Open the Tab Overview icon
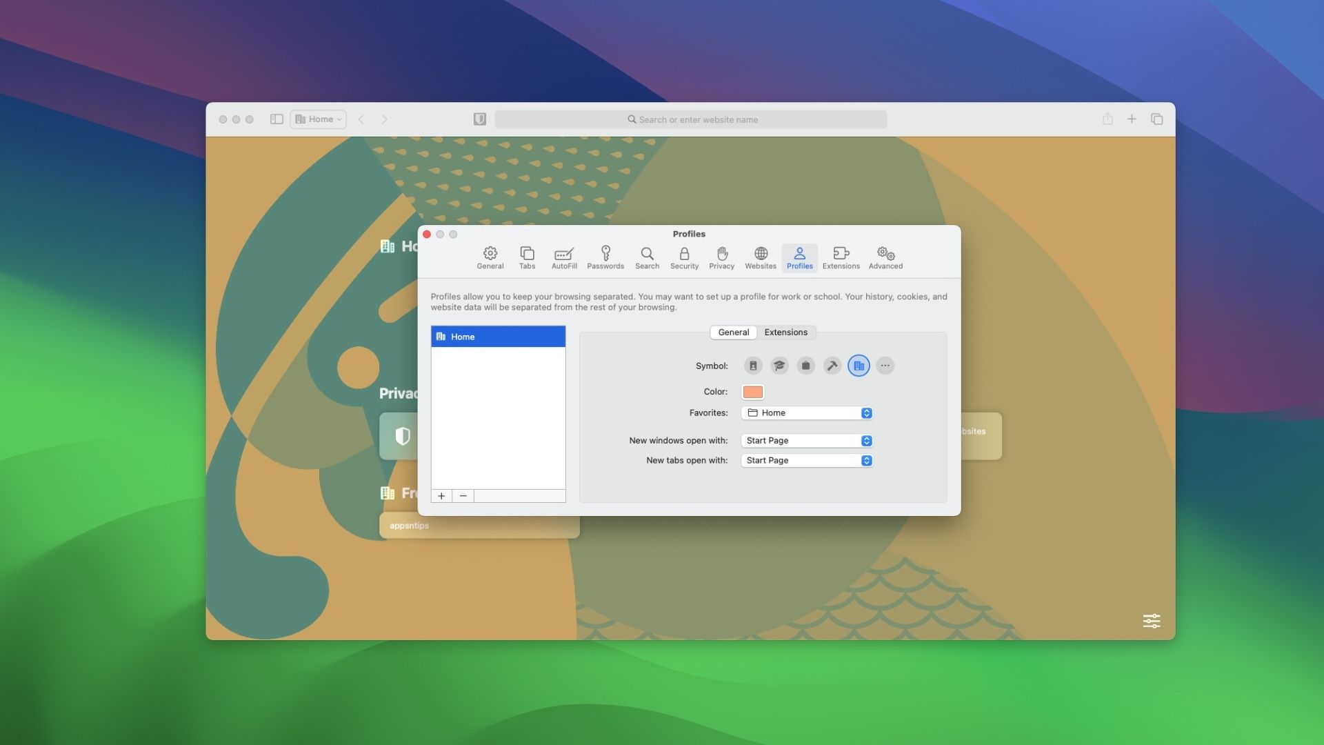Image resolution: width=1324 pixels, height=745 pixels. pos(1156,119)
